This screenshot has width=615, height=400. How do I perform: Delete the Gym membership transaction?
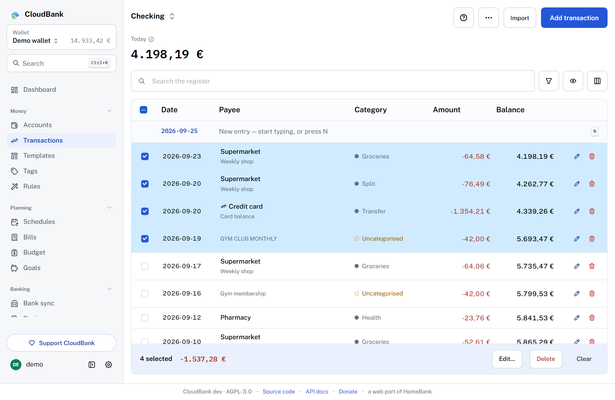pyautogui.click(x=592, y=293)
